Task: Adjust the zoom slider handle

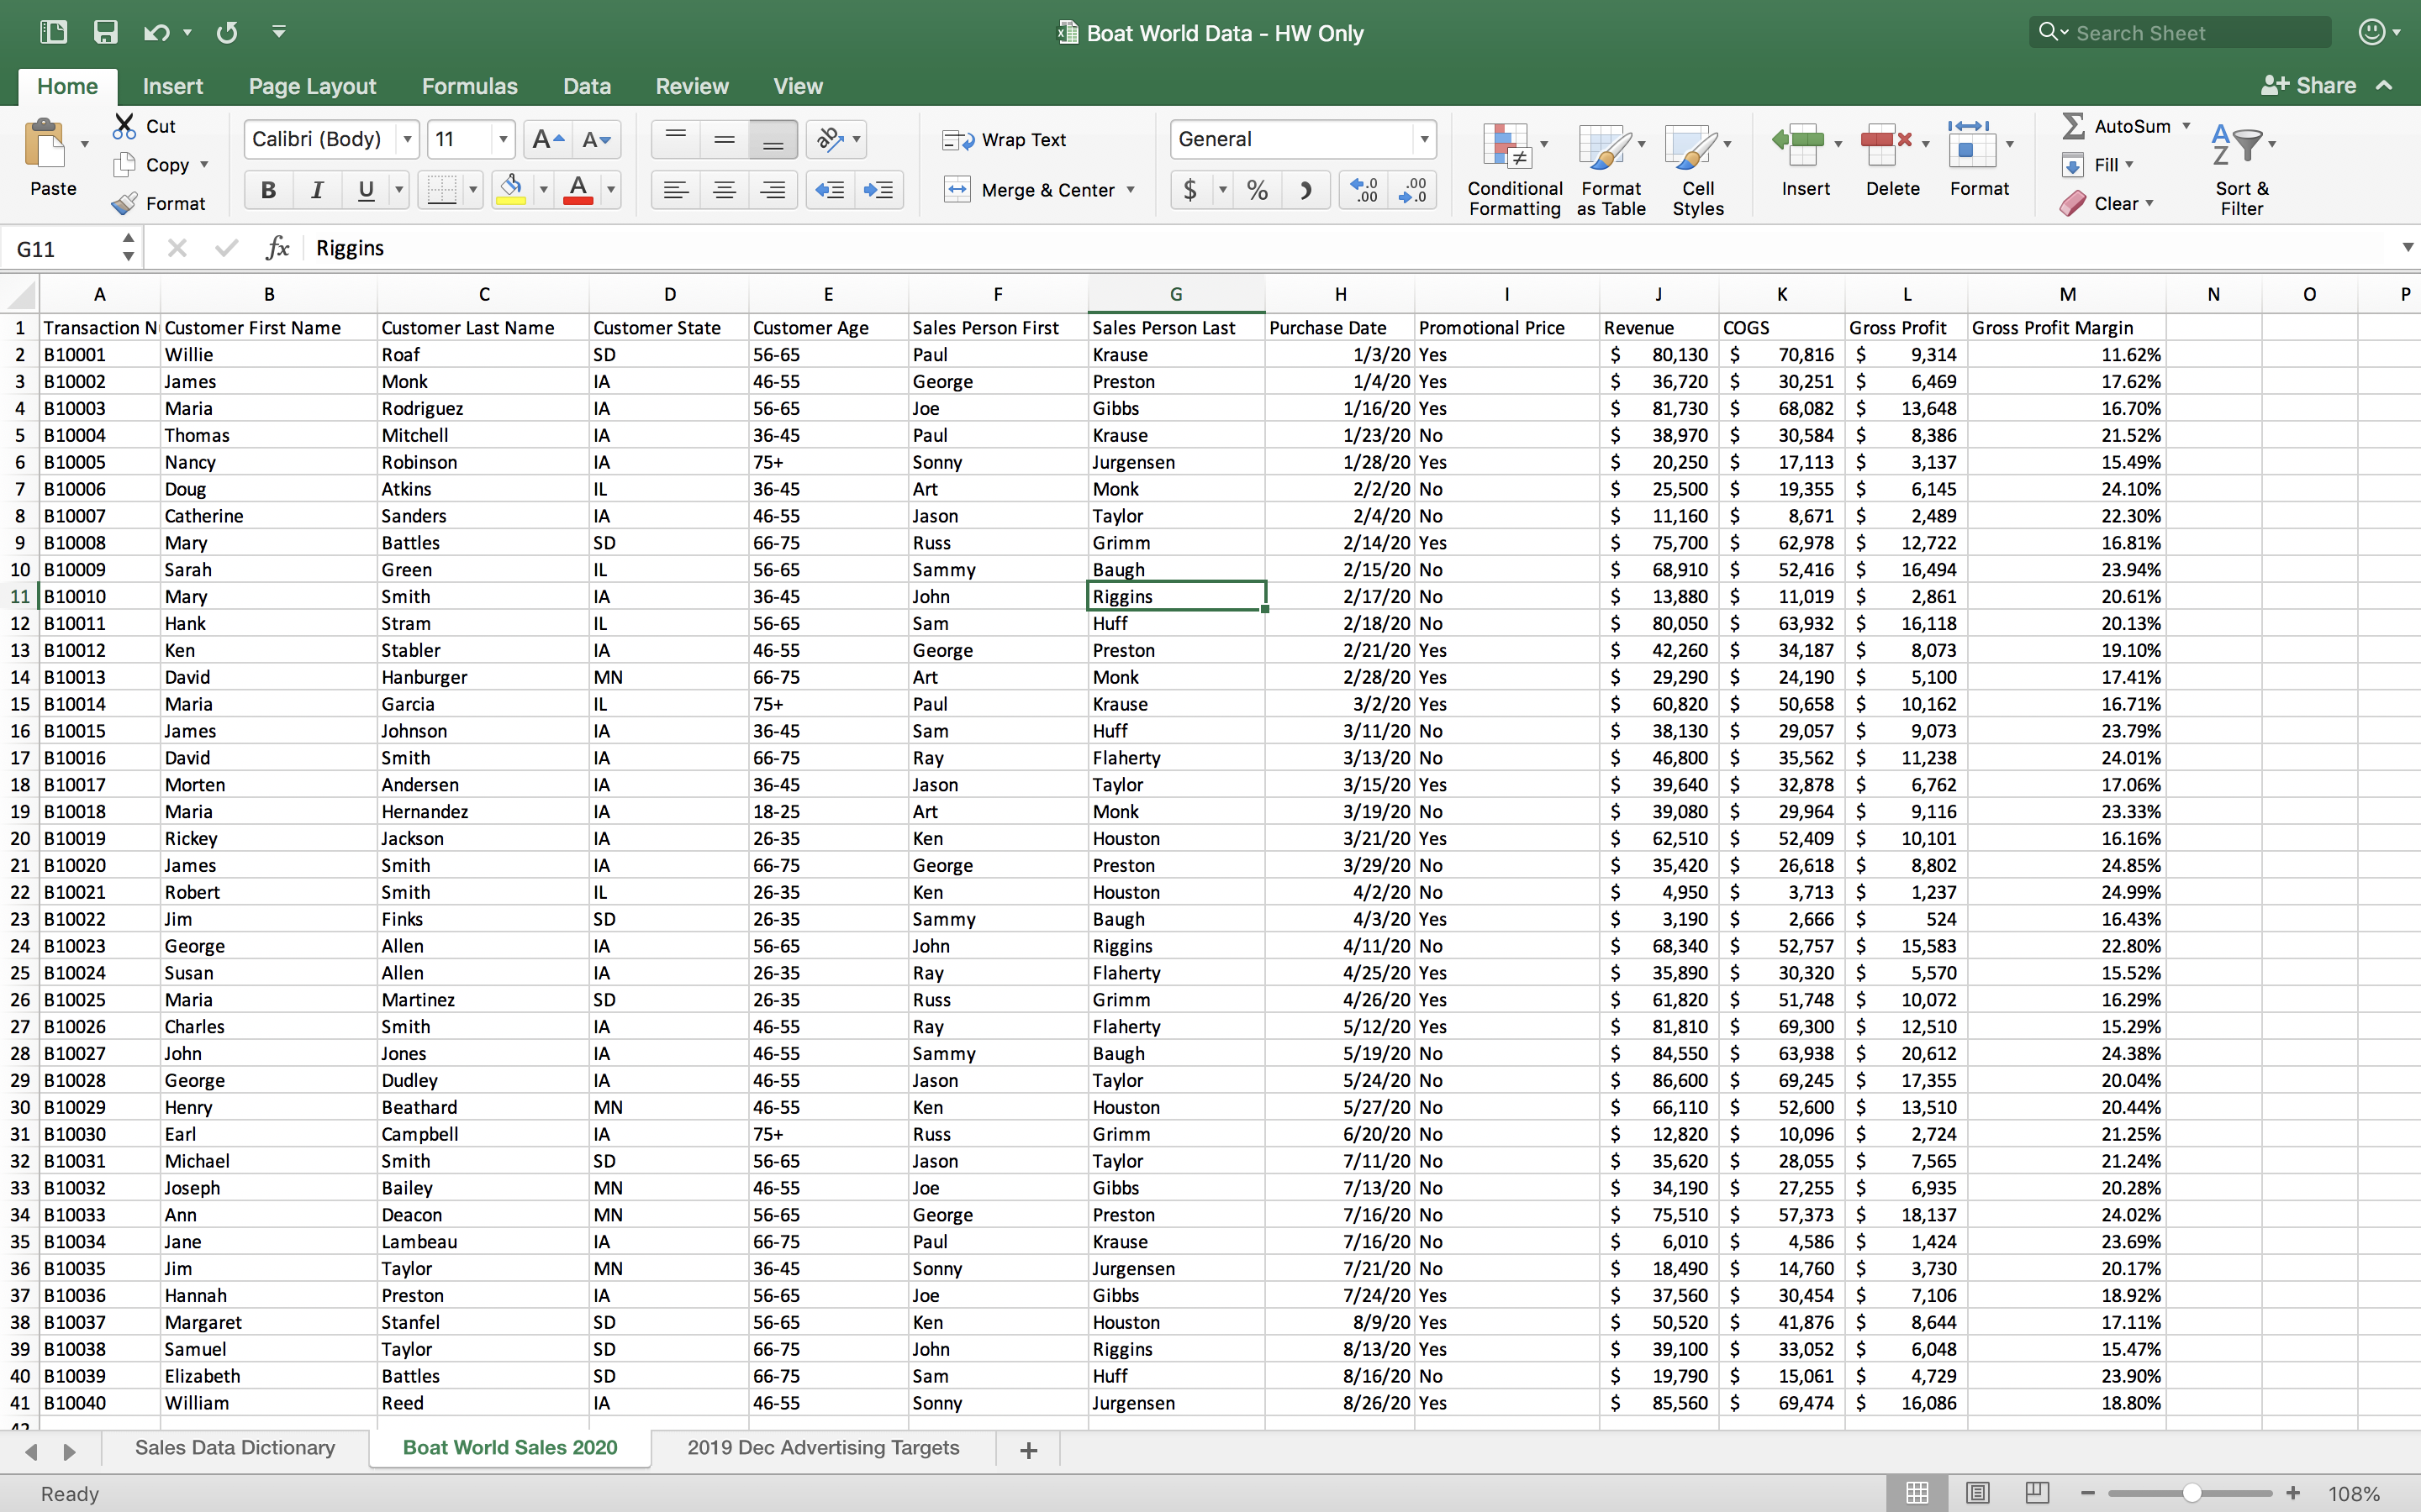Action: [x=2191, y=1493]
